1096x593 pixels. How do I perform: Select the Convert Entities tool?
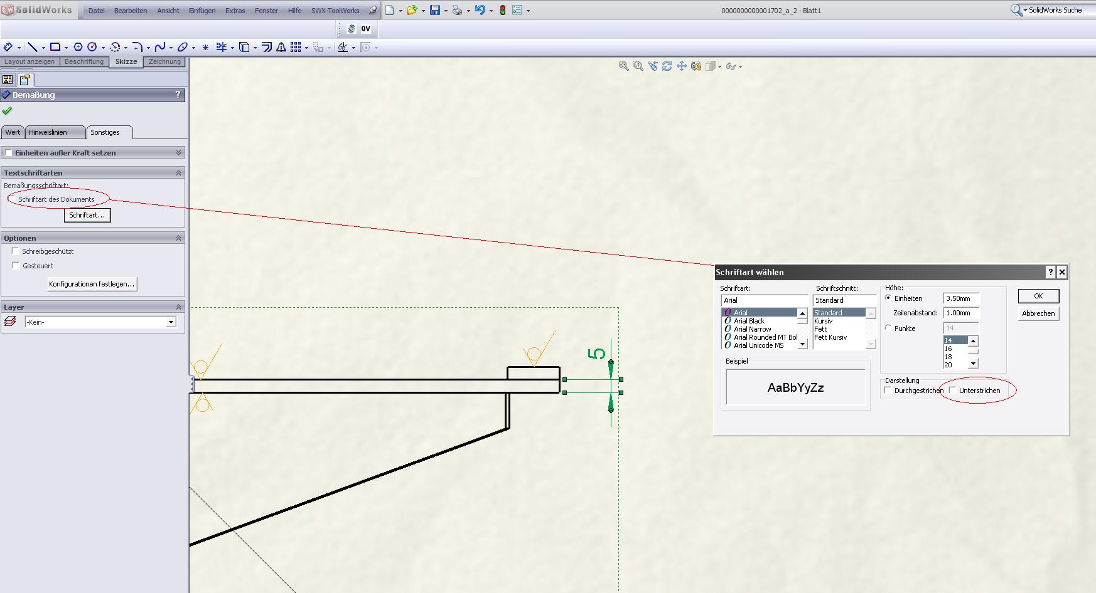[x=244, y=47]
